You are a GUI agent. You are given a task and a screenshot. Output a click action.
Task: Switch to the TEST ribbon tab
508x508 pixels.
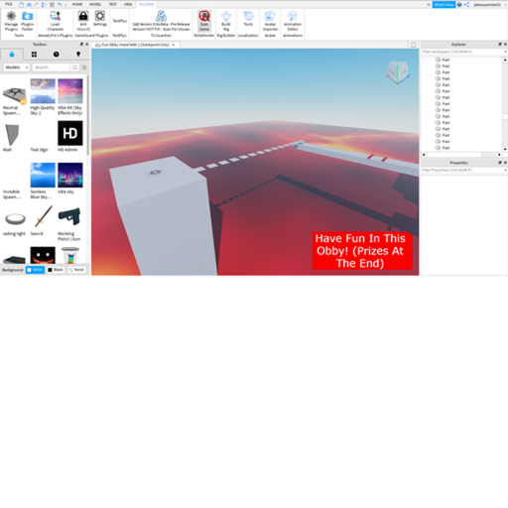[113, 4]
